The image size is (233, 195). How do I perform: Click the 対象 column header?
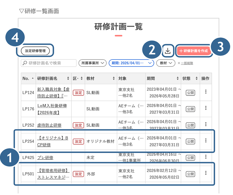(131, 79)
